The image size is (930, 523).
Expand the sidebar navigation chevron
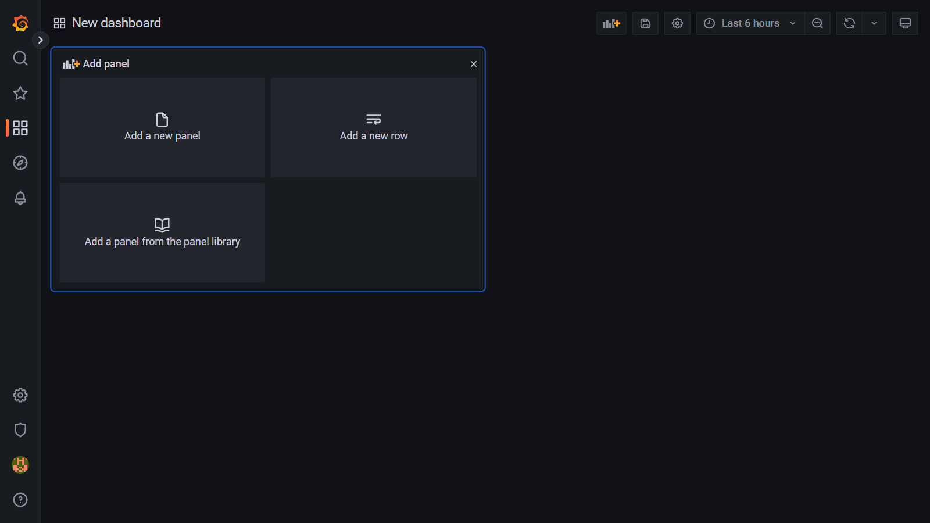[40, 40]
